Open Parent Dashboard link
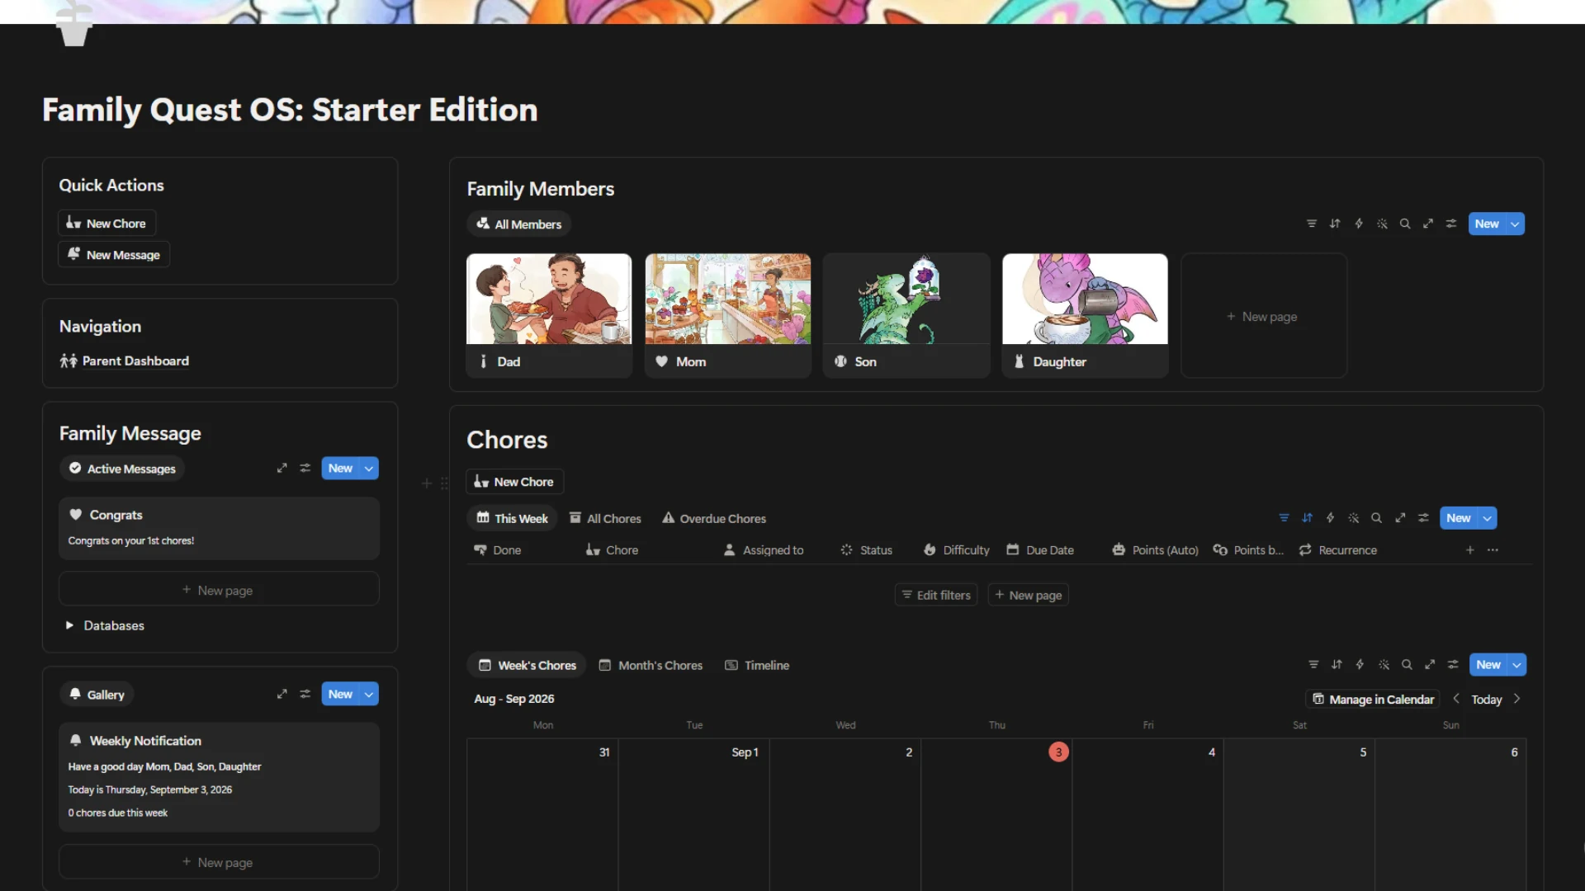The height and width of the screenshot is (891, 1585). (x=125, y=361)
